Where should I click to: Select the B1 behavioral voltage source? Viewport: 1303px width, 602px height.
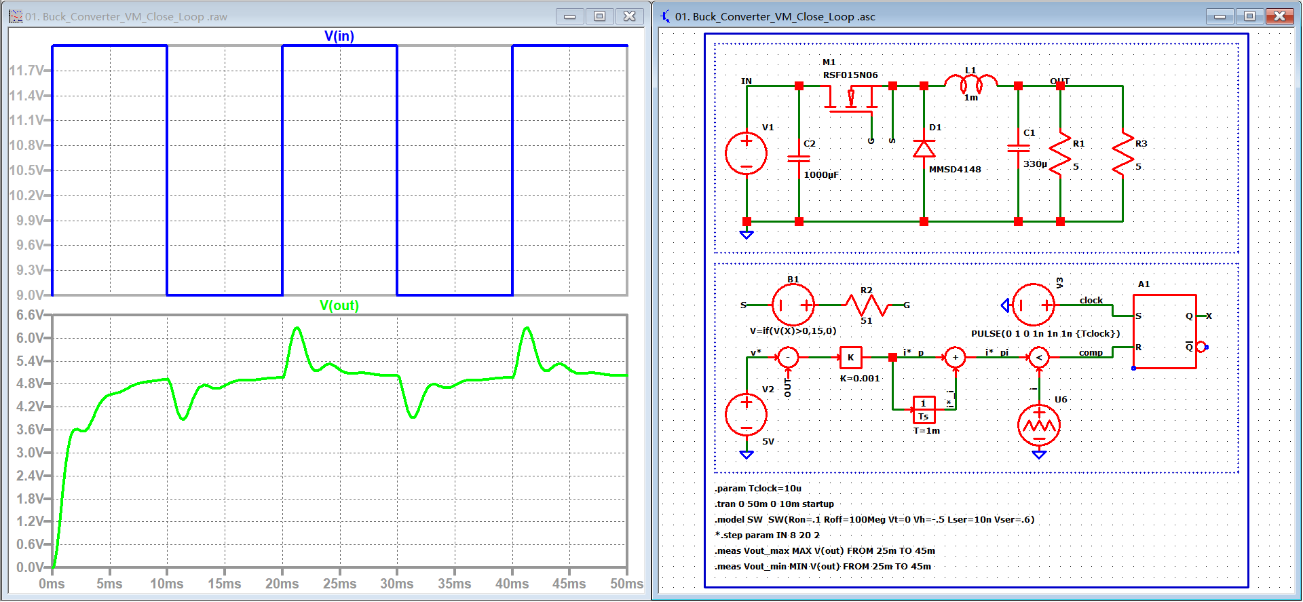pyautogui.click(x=793, y=305)
